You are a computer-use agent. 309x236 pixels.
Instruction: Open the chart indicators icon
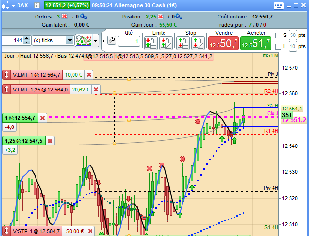(84, 40)
